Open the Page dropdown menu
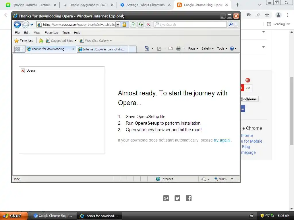 [193, 48]
